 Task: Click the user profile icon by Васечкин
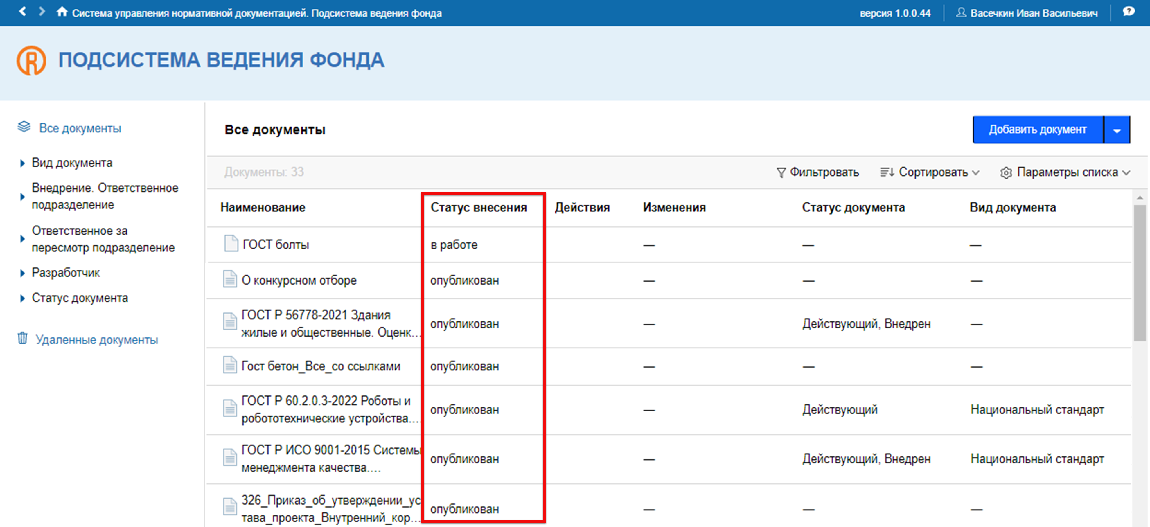961,12
